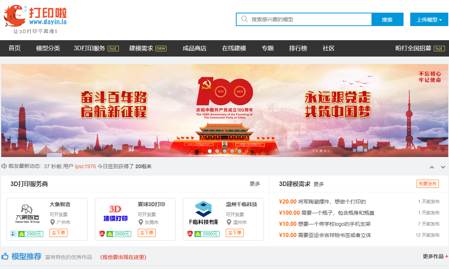Click the magnifier icon in search box

tap(244, 19)
